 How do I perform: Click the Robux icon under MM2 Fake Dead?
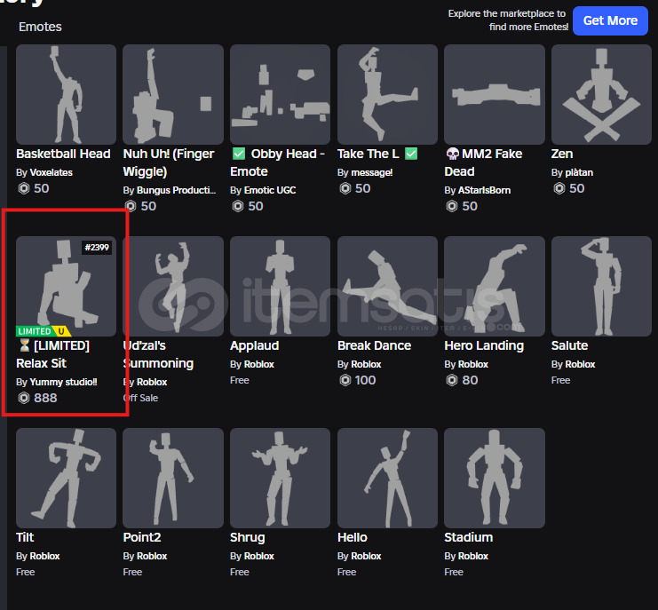pyautogui.click(x=451, y=206)
